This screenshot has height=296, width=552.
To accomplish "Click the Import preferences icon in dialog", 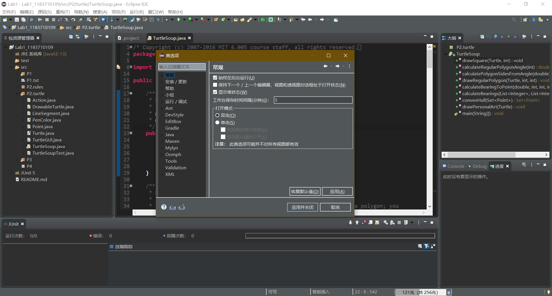I will click(x=172, y=207).
